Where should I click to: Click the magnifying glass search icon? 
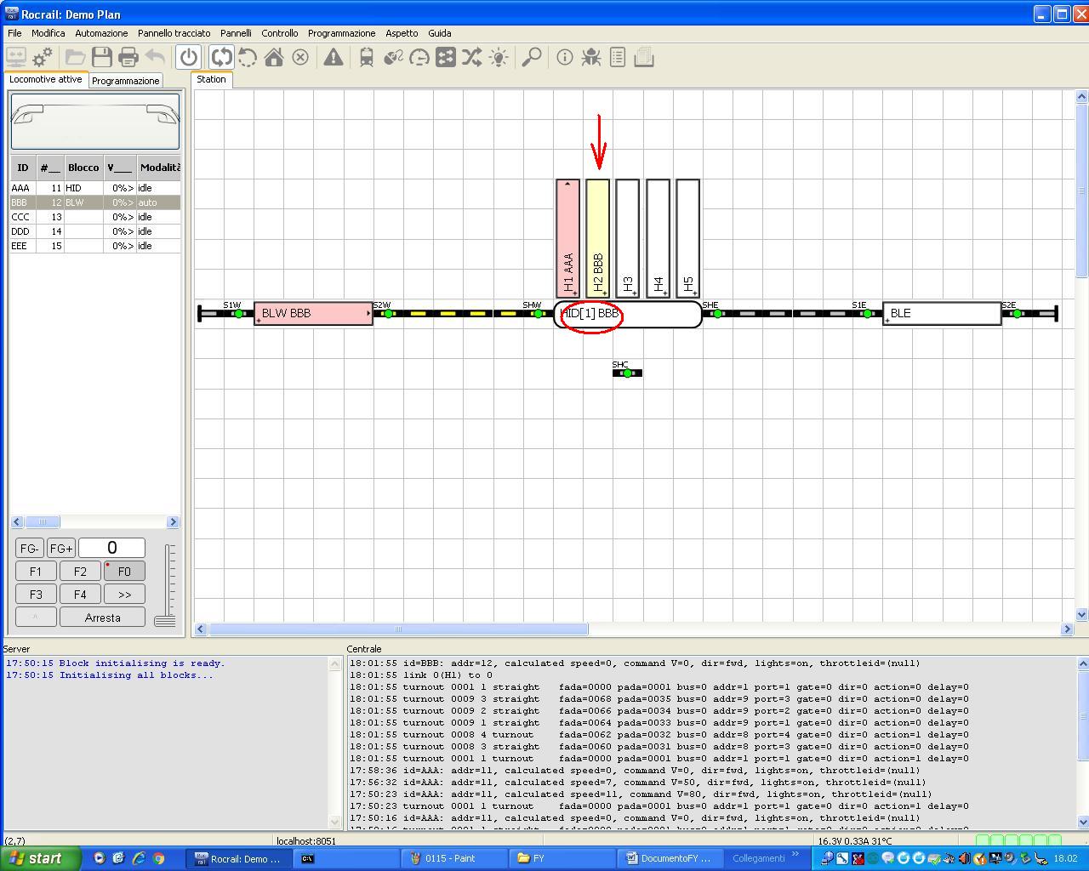coord(532,58)
